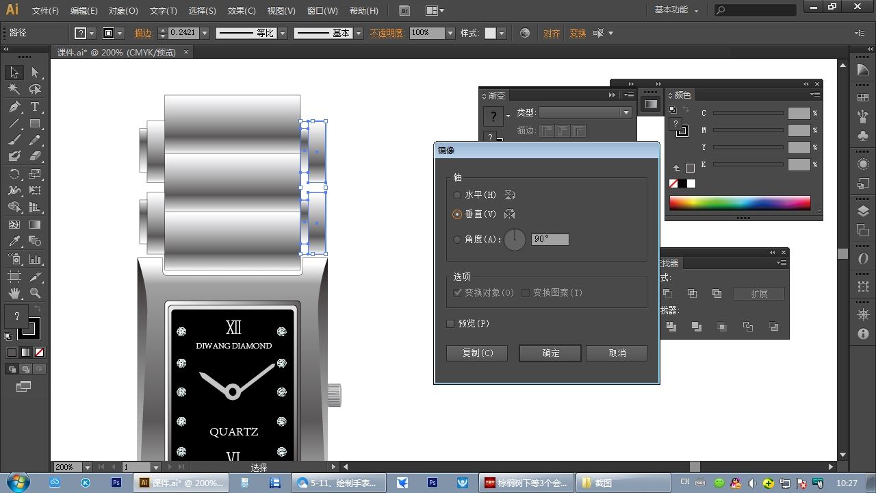Open the opacity 100% dropdown arrow
876x493 pixels.
click(x=450, y=33)
